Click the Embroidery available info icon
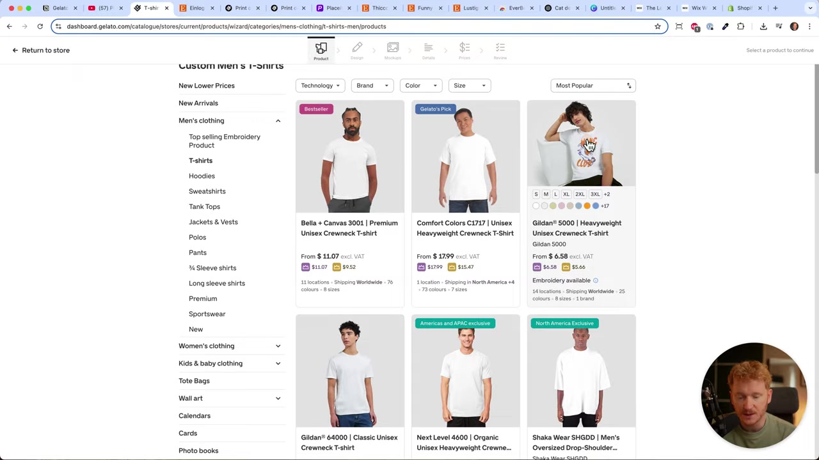This screenshot has height=460, width=819. pyautogui.click(x=595, y=280)
